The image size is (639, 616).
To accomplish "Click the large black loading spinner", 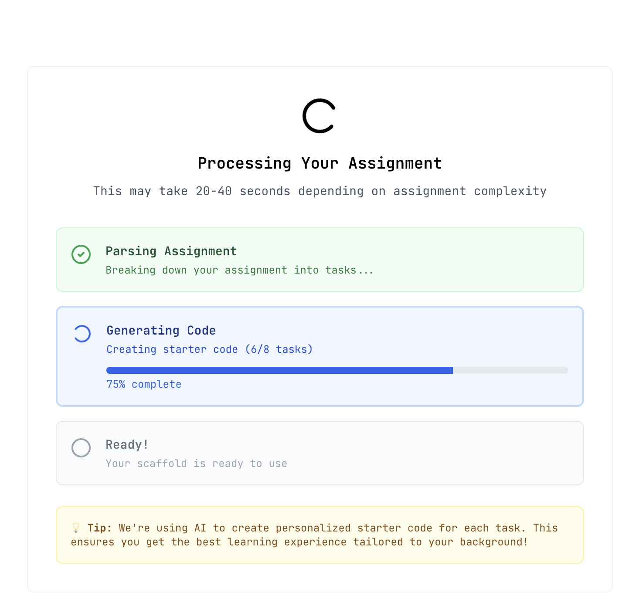I will (x=319, y=116).
